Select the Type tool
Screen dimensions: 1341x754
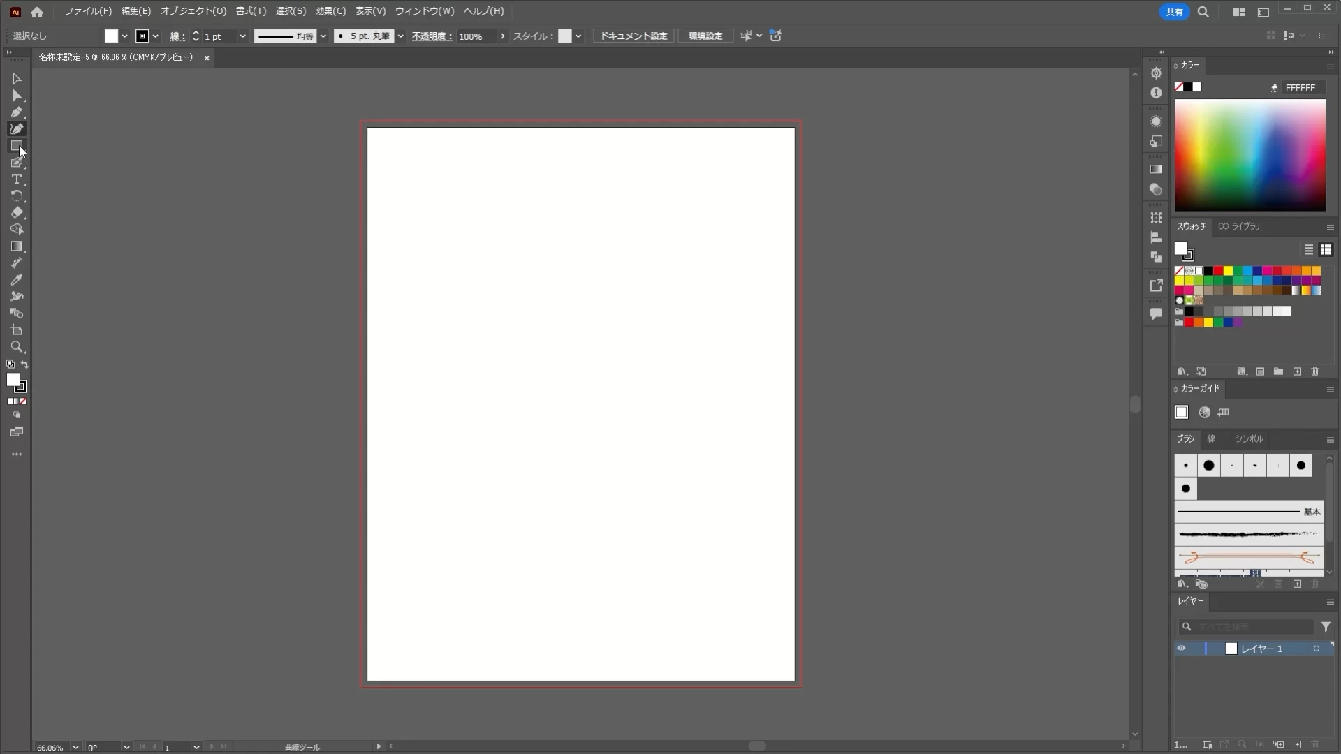pos(17,179)
